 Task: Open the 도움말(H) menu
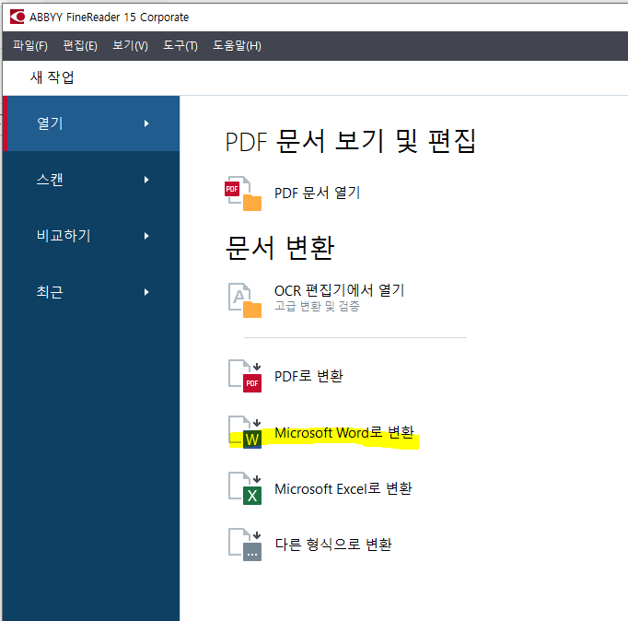coord(237,46)
